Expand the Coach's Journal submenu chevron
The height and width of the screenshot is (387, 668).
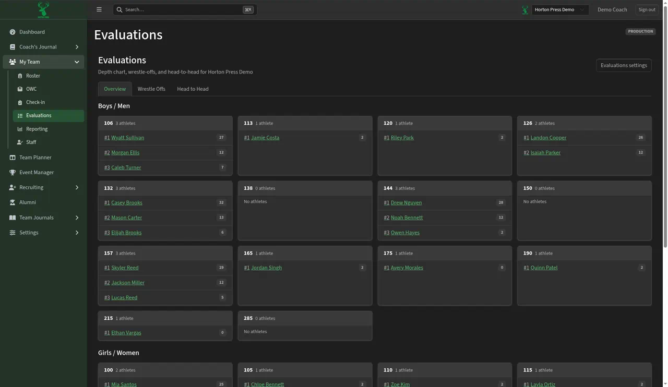point(77,47)
